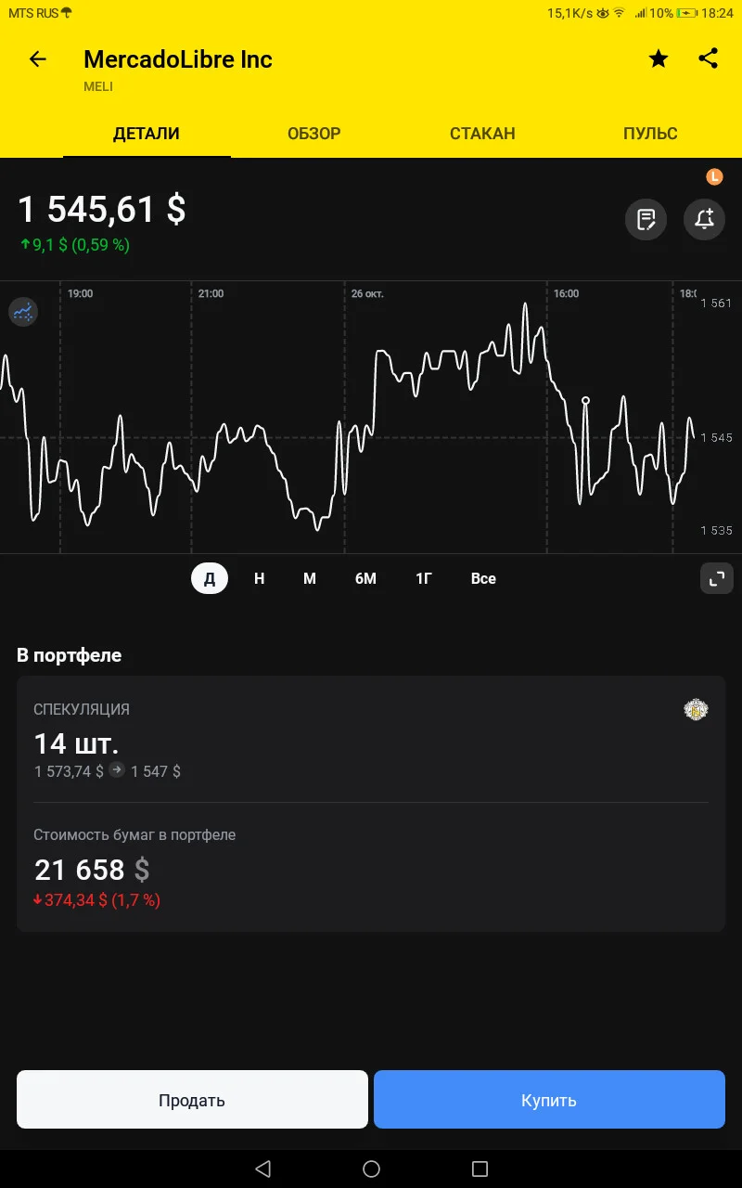The width and height of the screenshot is (742, 1188).
Task: Tap Android home navigation button
Action: click(x=371, y=1169)
